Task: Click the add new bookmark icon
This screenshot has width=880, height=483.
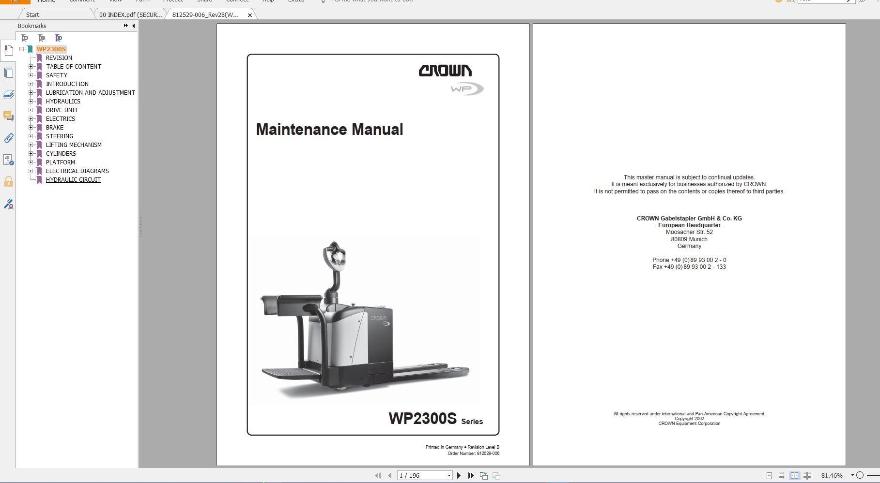Action: coord(42,38)
